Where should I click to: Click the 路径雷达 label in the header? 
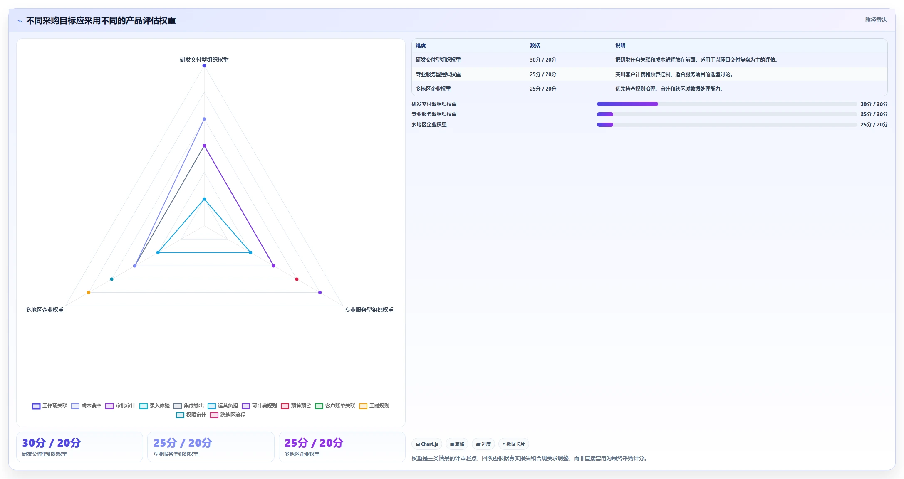876,20
